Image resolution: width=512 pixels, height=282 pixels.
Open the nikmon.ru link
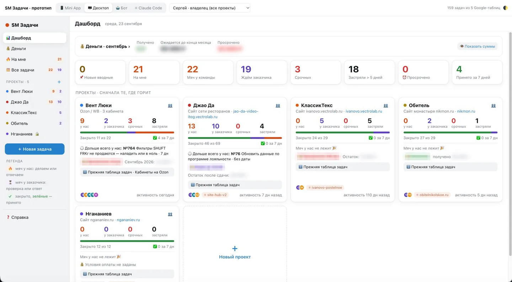pyautogui.click(x=466, y=111)
